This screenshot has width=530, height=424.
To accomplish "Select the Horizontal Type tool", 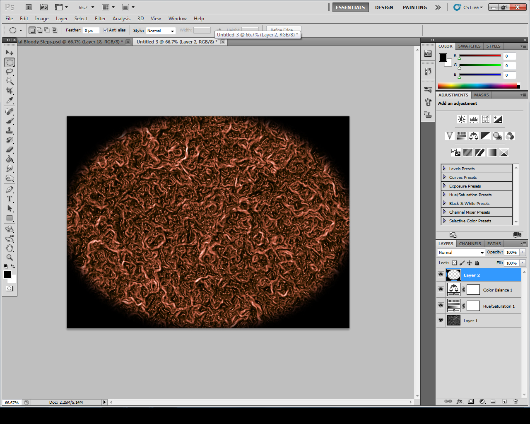I will pyautogui.click(x=10, y=199).
